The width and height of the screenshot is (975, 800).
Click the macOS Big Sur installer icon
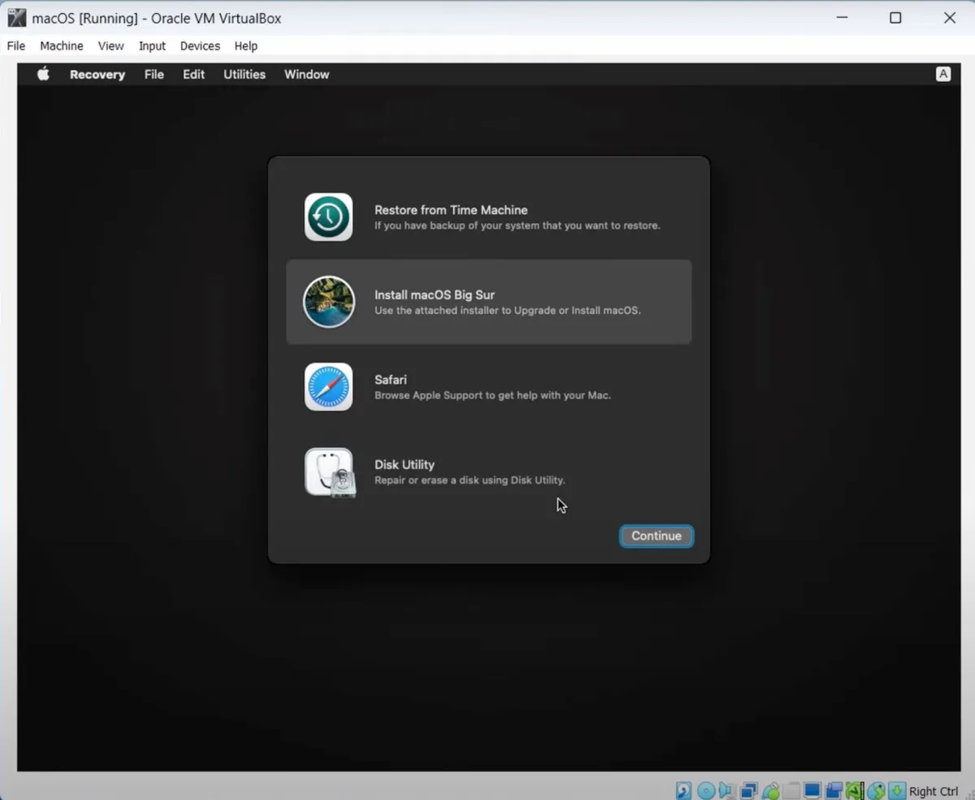328,302
